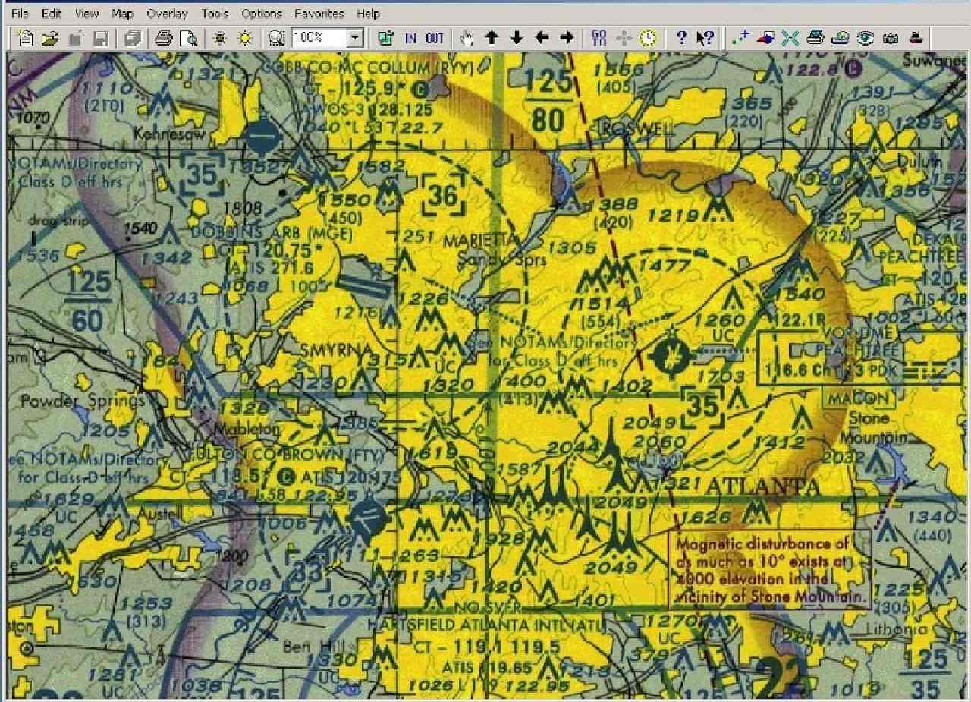Expand the 100% zoom dropdown

click(356, 38)
